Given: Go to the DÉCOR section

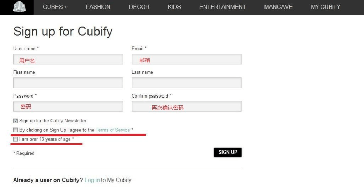Looking at the screenshot, I should point(139,7).
